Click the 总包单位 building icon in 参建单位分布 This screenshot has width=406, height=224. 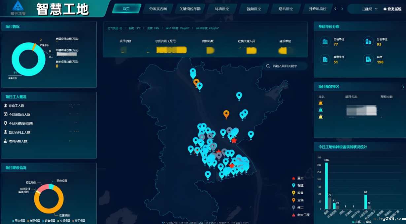324,42
